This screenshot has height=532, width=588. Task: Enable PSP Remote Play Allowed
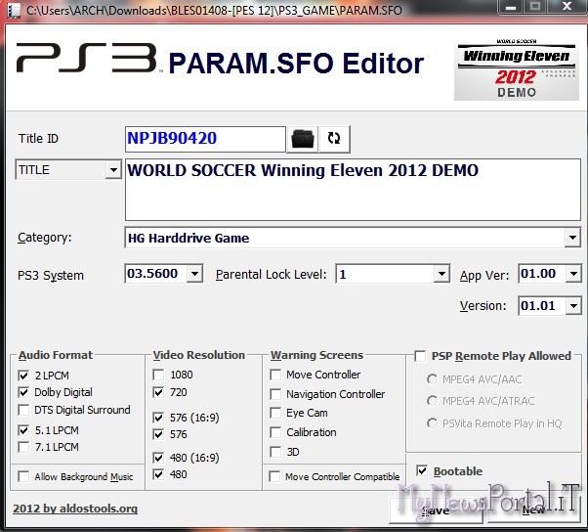[x=420, y=356]
